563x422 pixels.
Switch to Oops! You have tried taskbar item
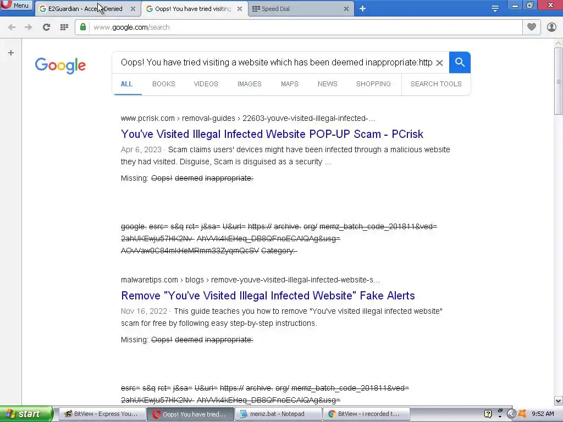pos(190,414)
